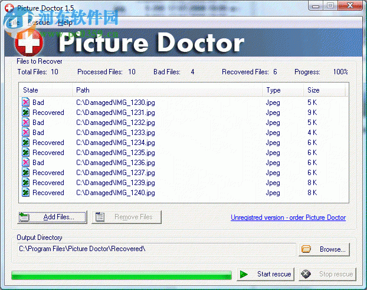This screenshot has width=367, height=290.
Task: Open the Help menu
Action: click(x=65, y=22)
